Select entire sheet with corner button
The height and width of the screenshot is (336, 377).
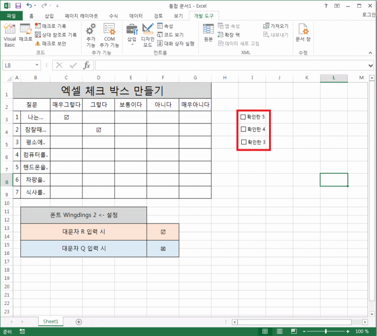[9, 78]
